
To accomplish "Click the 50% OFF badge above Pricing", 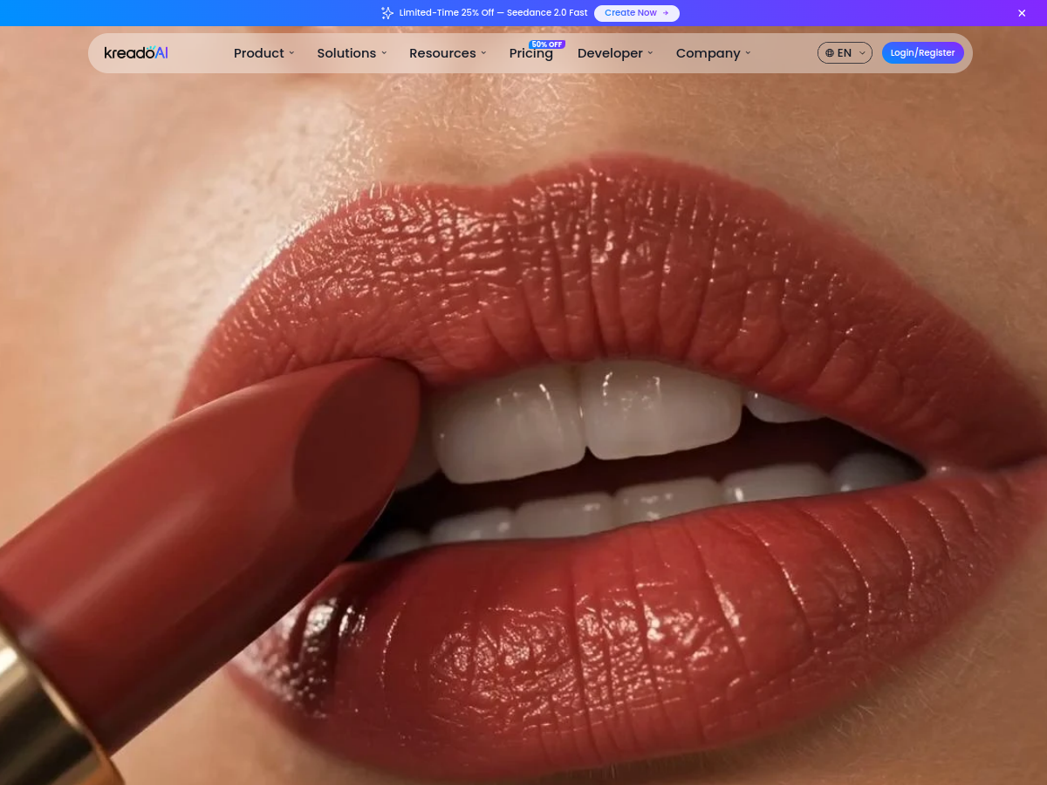I will pyautogui.click(x=547, y=44).
